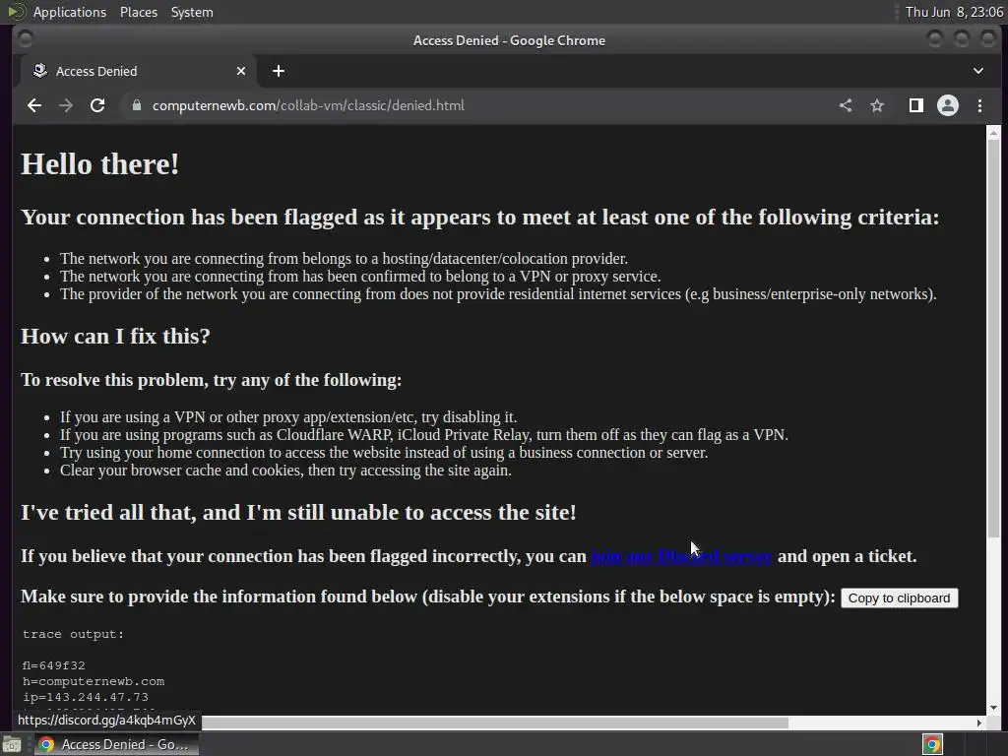Expand the tab search dropdown arrow

coord(977,71)
